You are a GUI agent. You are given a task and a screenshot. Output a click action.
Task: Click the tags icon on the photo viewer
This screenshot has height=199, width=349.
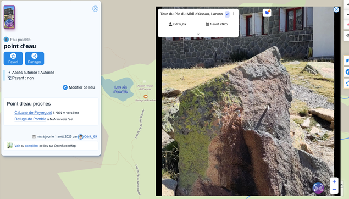tap(267, 13)
